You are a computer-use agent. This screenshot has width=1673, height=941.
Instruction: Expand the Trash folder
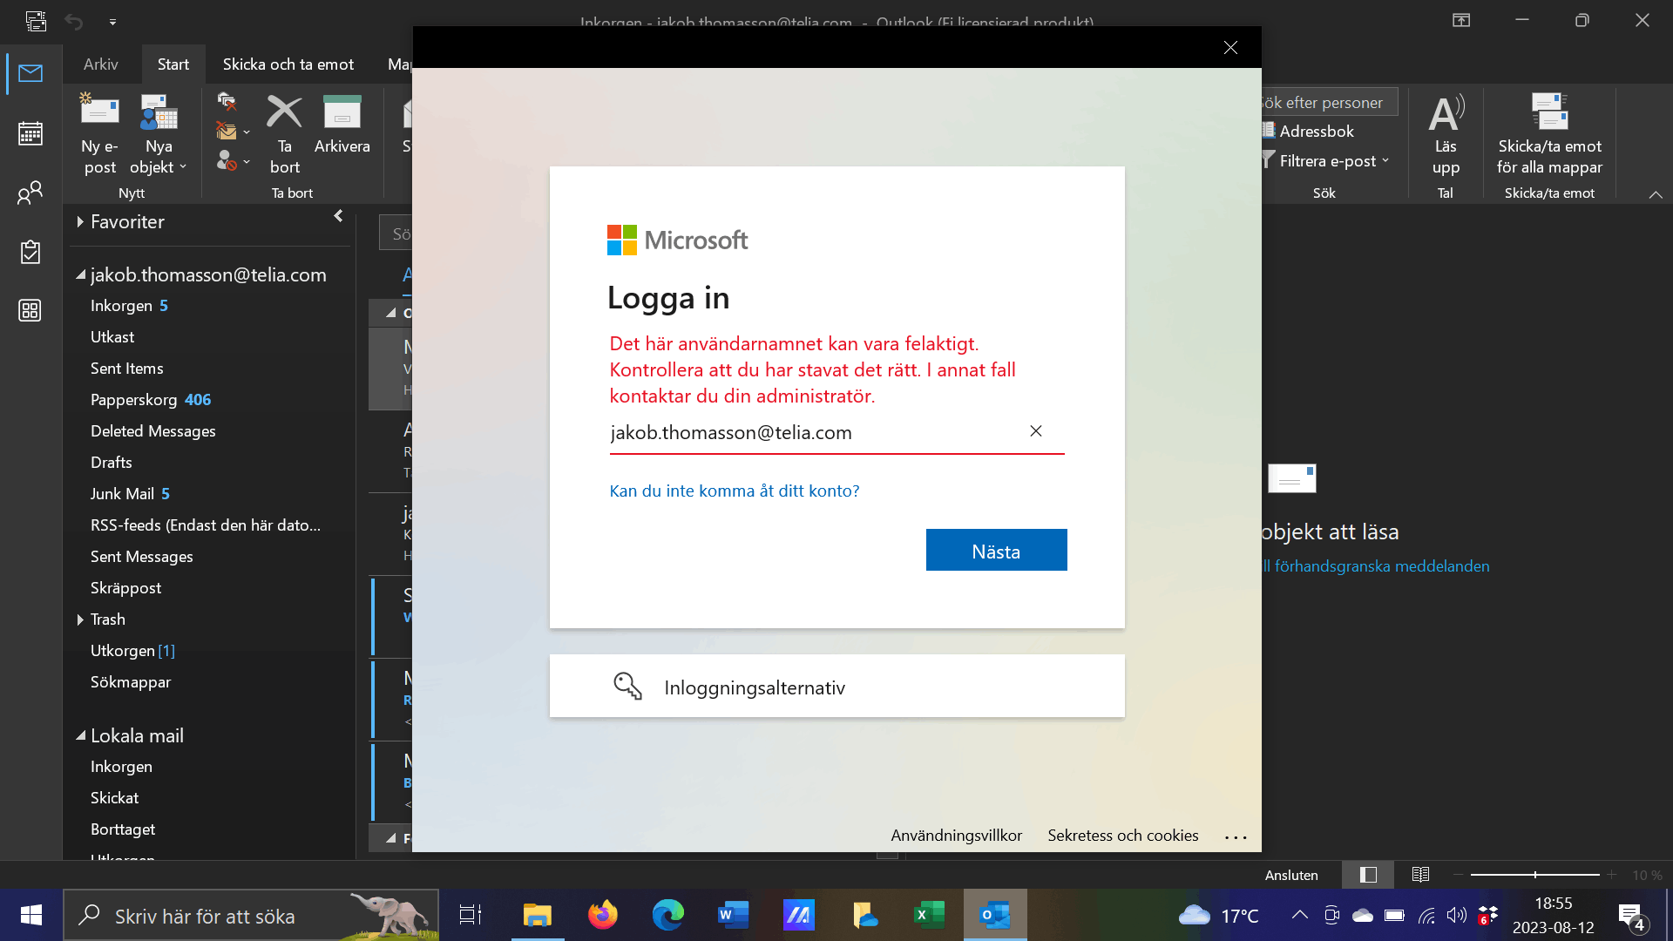[x=80, y=619]
